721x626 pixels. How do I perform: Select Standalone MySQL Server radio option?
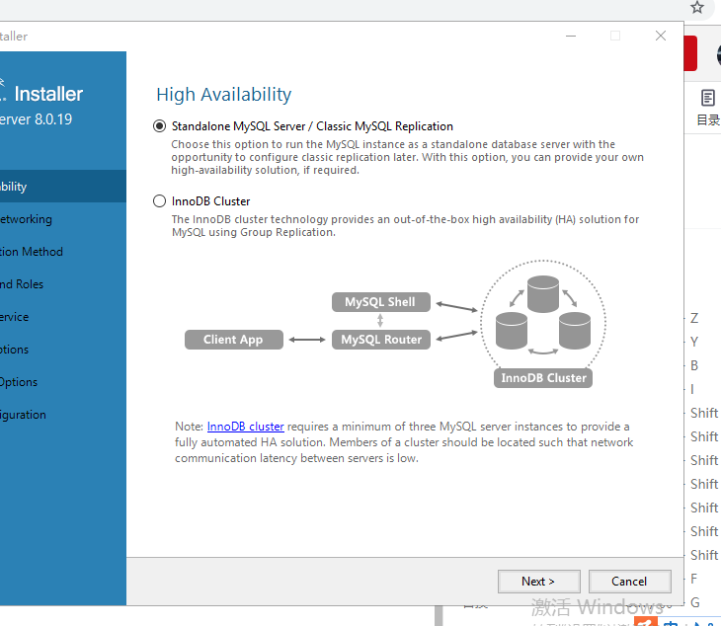pyautogui.click(x=159, y=126)
